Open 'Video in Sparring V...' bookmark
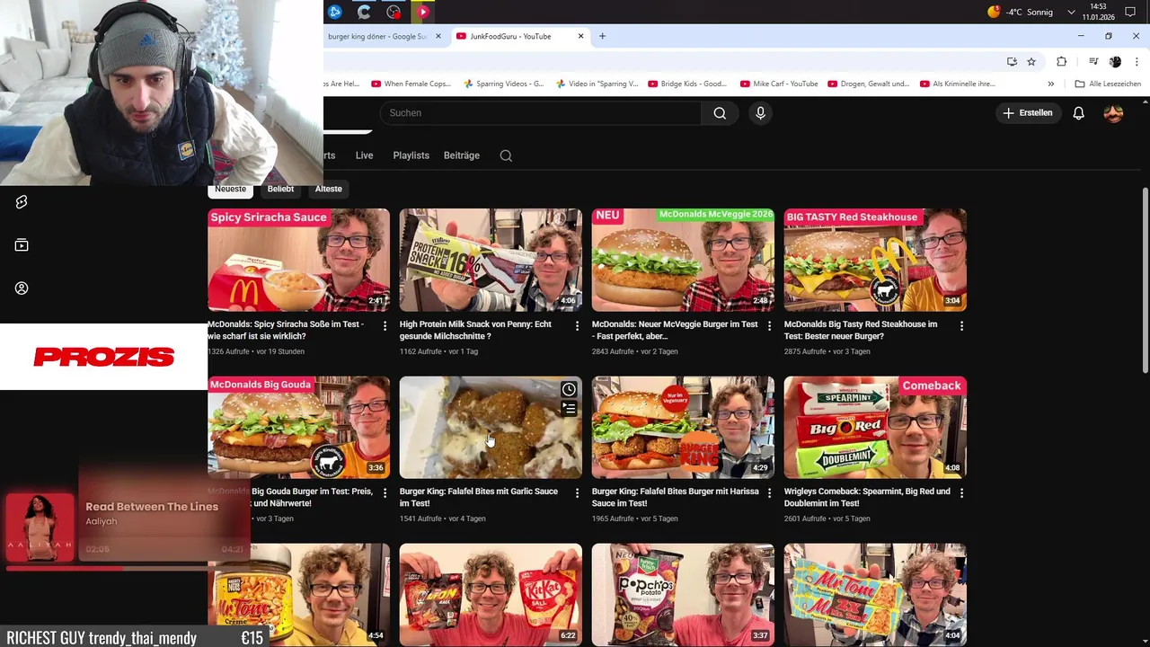This screenshot has width=1150, height=647. coord(597,84)
